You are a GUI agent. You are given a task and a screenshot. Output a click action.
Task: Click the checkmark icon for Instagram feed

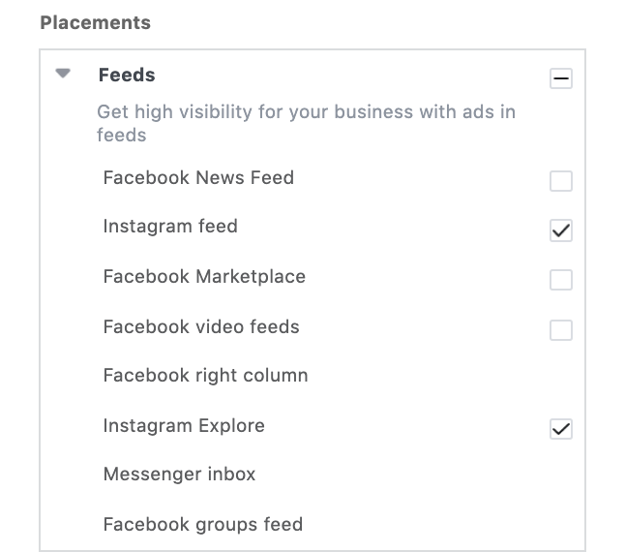click(x=560, y=230)
